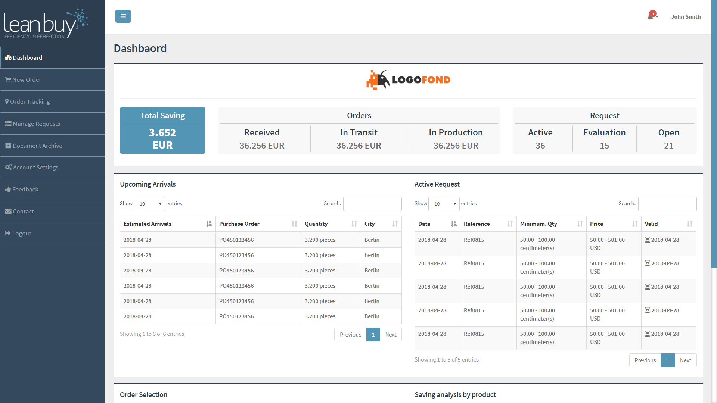The height and width of the screenshot is (403, 717).
Task: Open Contact menu item
Action: [53, 211]
